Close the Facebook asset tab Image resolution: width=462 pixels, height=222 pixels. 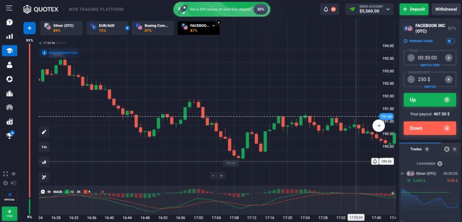(x=218, y=23)
